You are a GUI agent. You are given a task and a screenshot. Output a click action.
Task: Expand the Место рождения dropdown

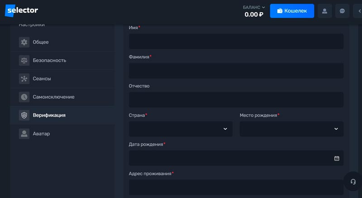[x=291, y=129]
